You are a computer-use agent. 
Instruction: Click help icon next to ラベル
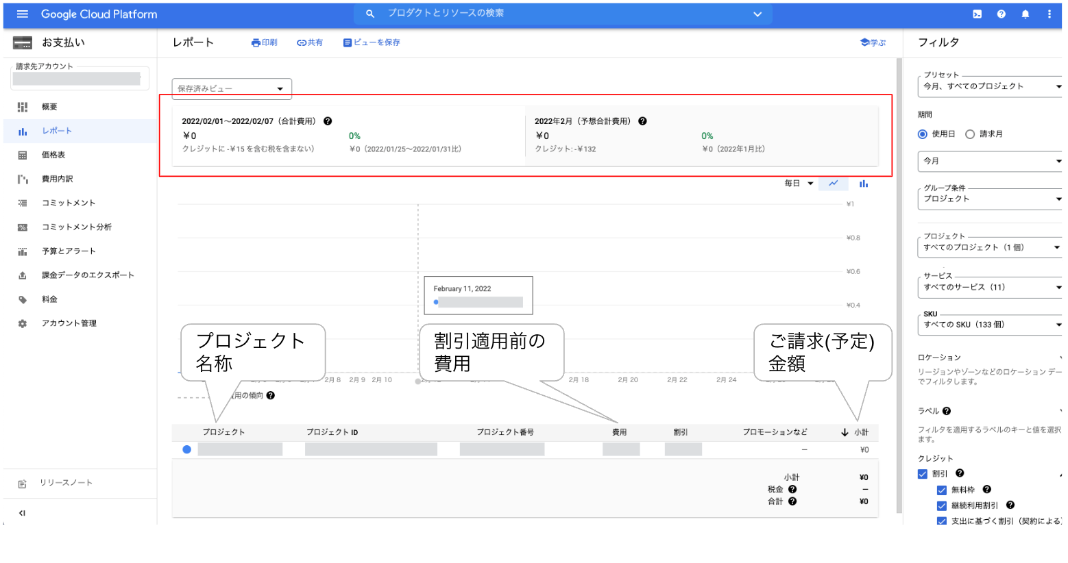(947, 411)
